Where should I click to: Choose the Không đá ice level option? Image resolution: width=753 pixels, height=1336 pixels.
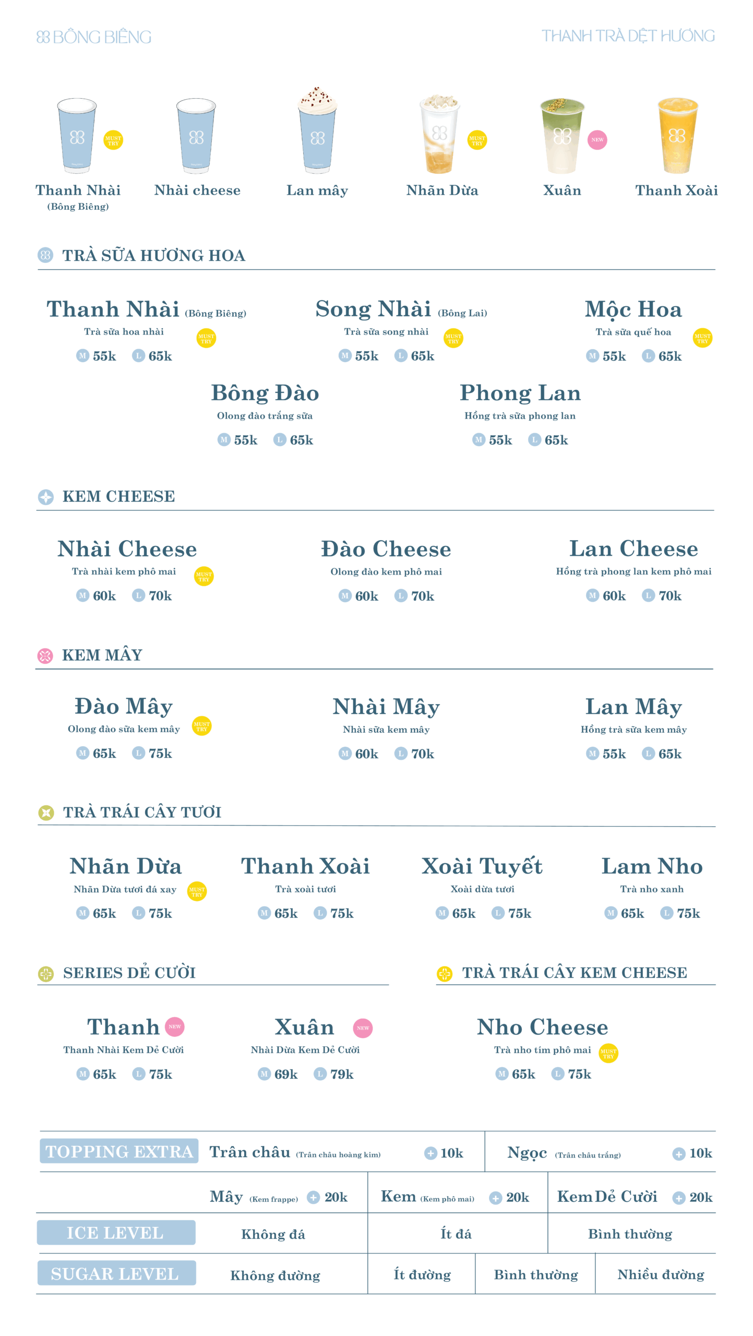pyautogui.click(x=273, y=1234)
